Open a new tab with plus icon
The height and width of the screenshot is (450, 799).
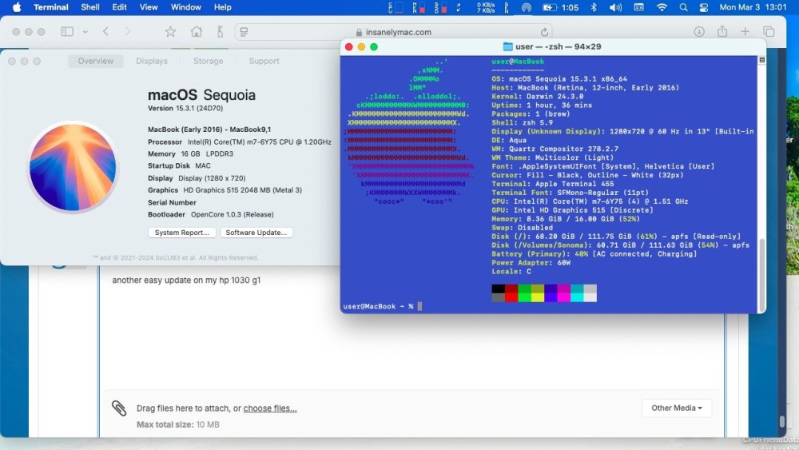click(x=745, y=32)
